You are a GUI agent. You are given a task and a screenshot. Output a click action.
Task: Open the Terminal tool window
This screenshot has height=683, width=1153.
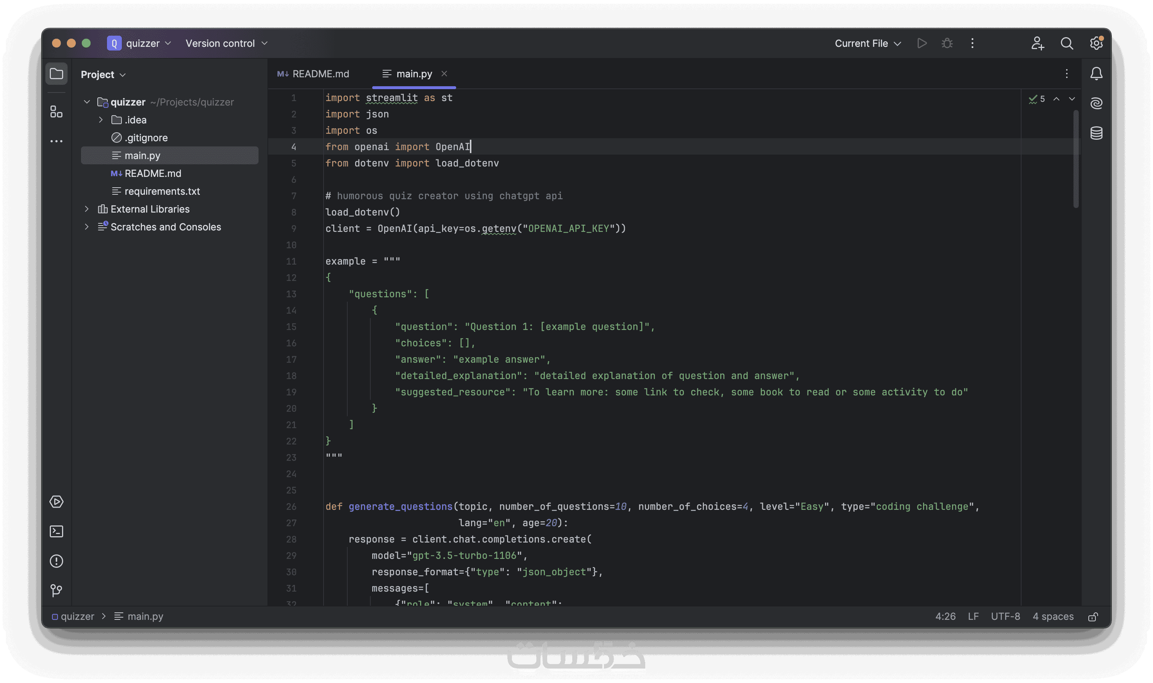(x=56, y=532)
